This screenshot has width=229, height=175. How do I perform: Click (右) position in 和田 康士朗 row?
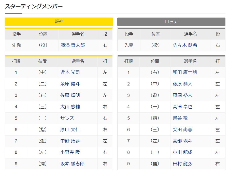(155, 72)
